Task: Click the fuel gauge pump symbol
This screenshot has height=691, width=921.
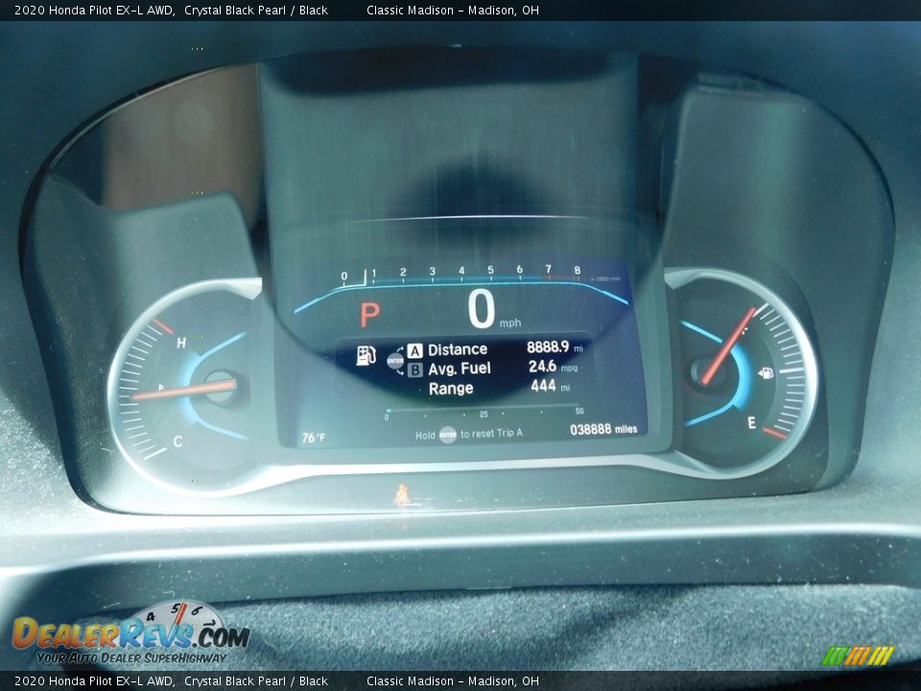Action: point(766,373)
